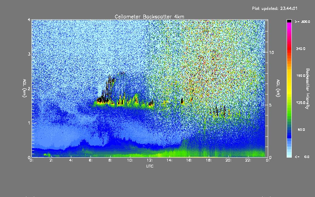Click the "AGL (kft)" right axis label

point(278,88)
